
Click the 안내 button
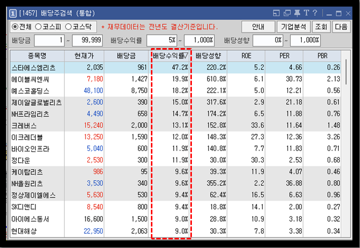click(x=258, y=27)
